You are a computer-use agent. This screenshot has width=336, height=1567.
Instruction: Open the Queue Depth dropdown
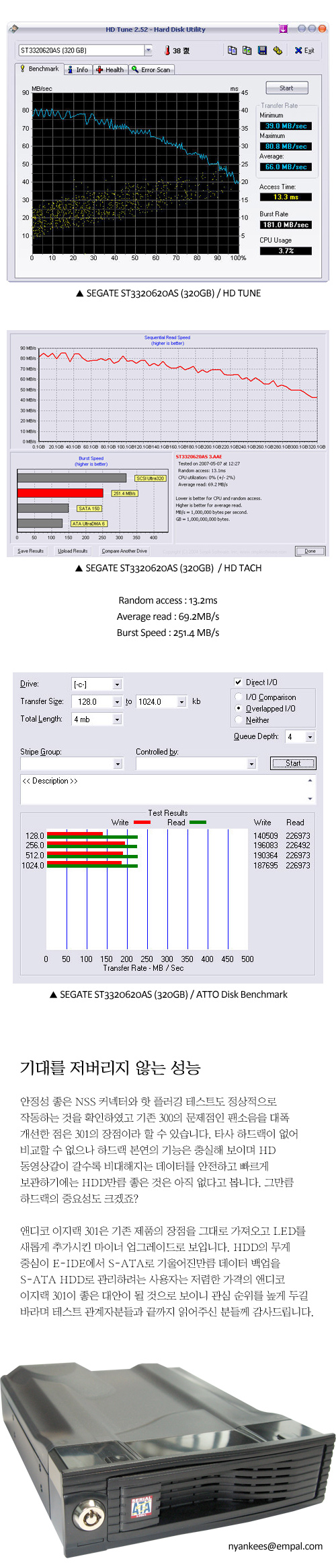[x=310, y=737]
